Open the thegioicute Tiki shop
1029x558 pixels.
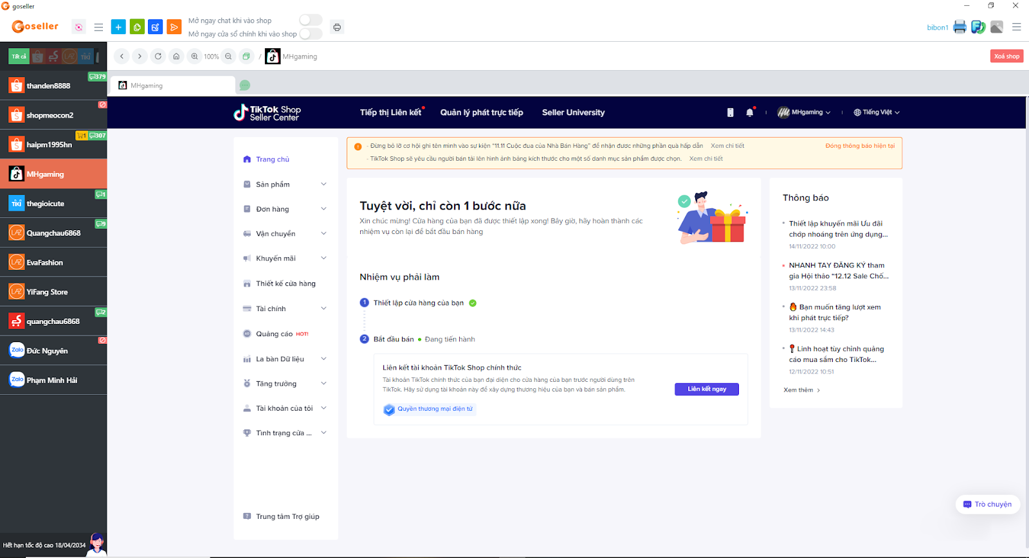53,204
